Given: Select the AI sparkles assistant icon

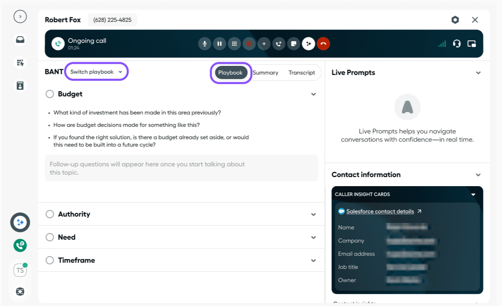Looking at the screenshot, I should 308,44.
